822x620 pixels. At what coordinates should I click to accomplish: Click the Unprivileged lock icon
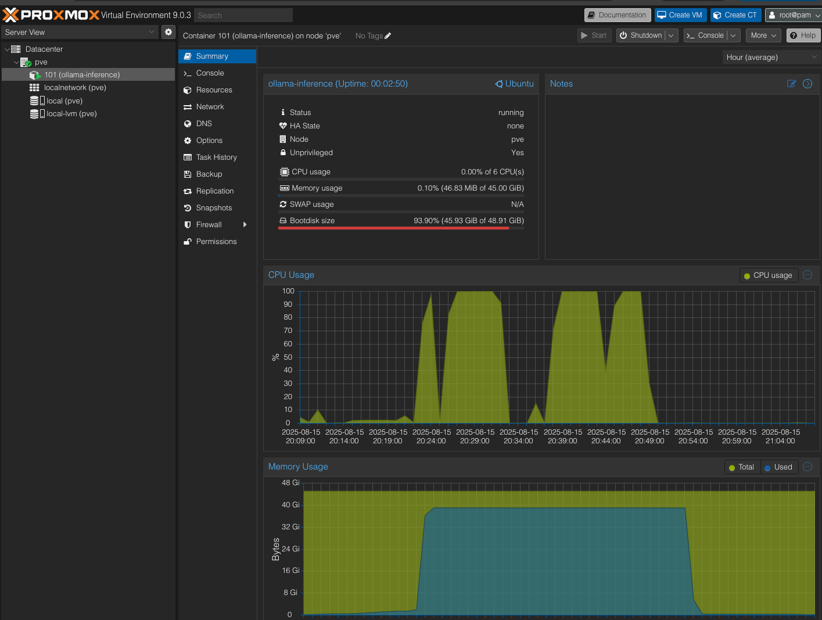click(283, 152)
